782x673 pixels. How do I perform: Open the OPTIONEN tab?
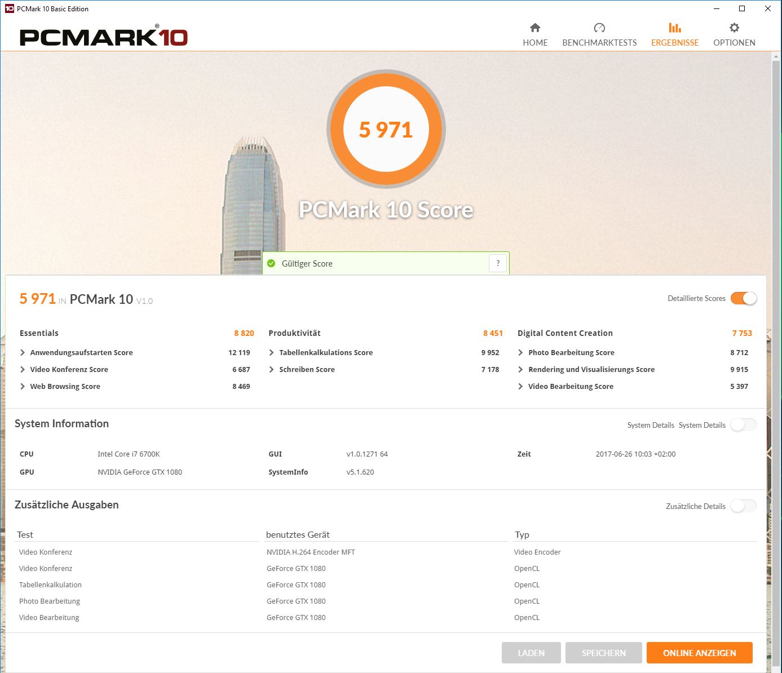click(734, 35)
